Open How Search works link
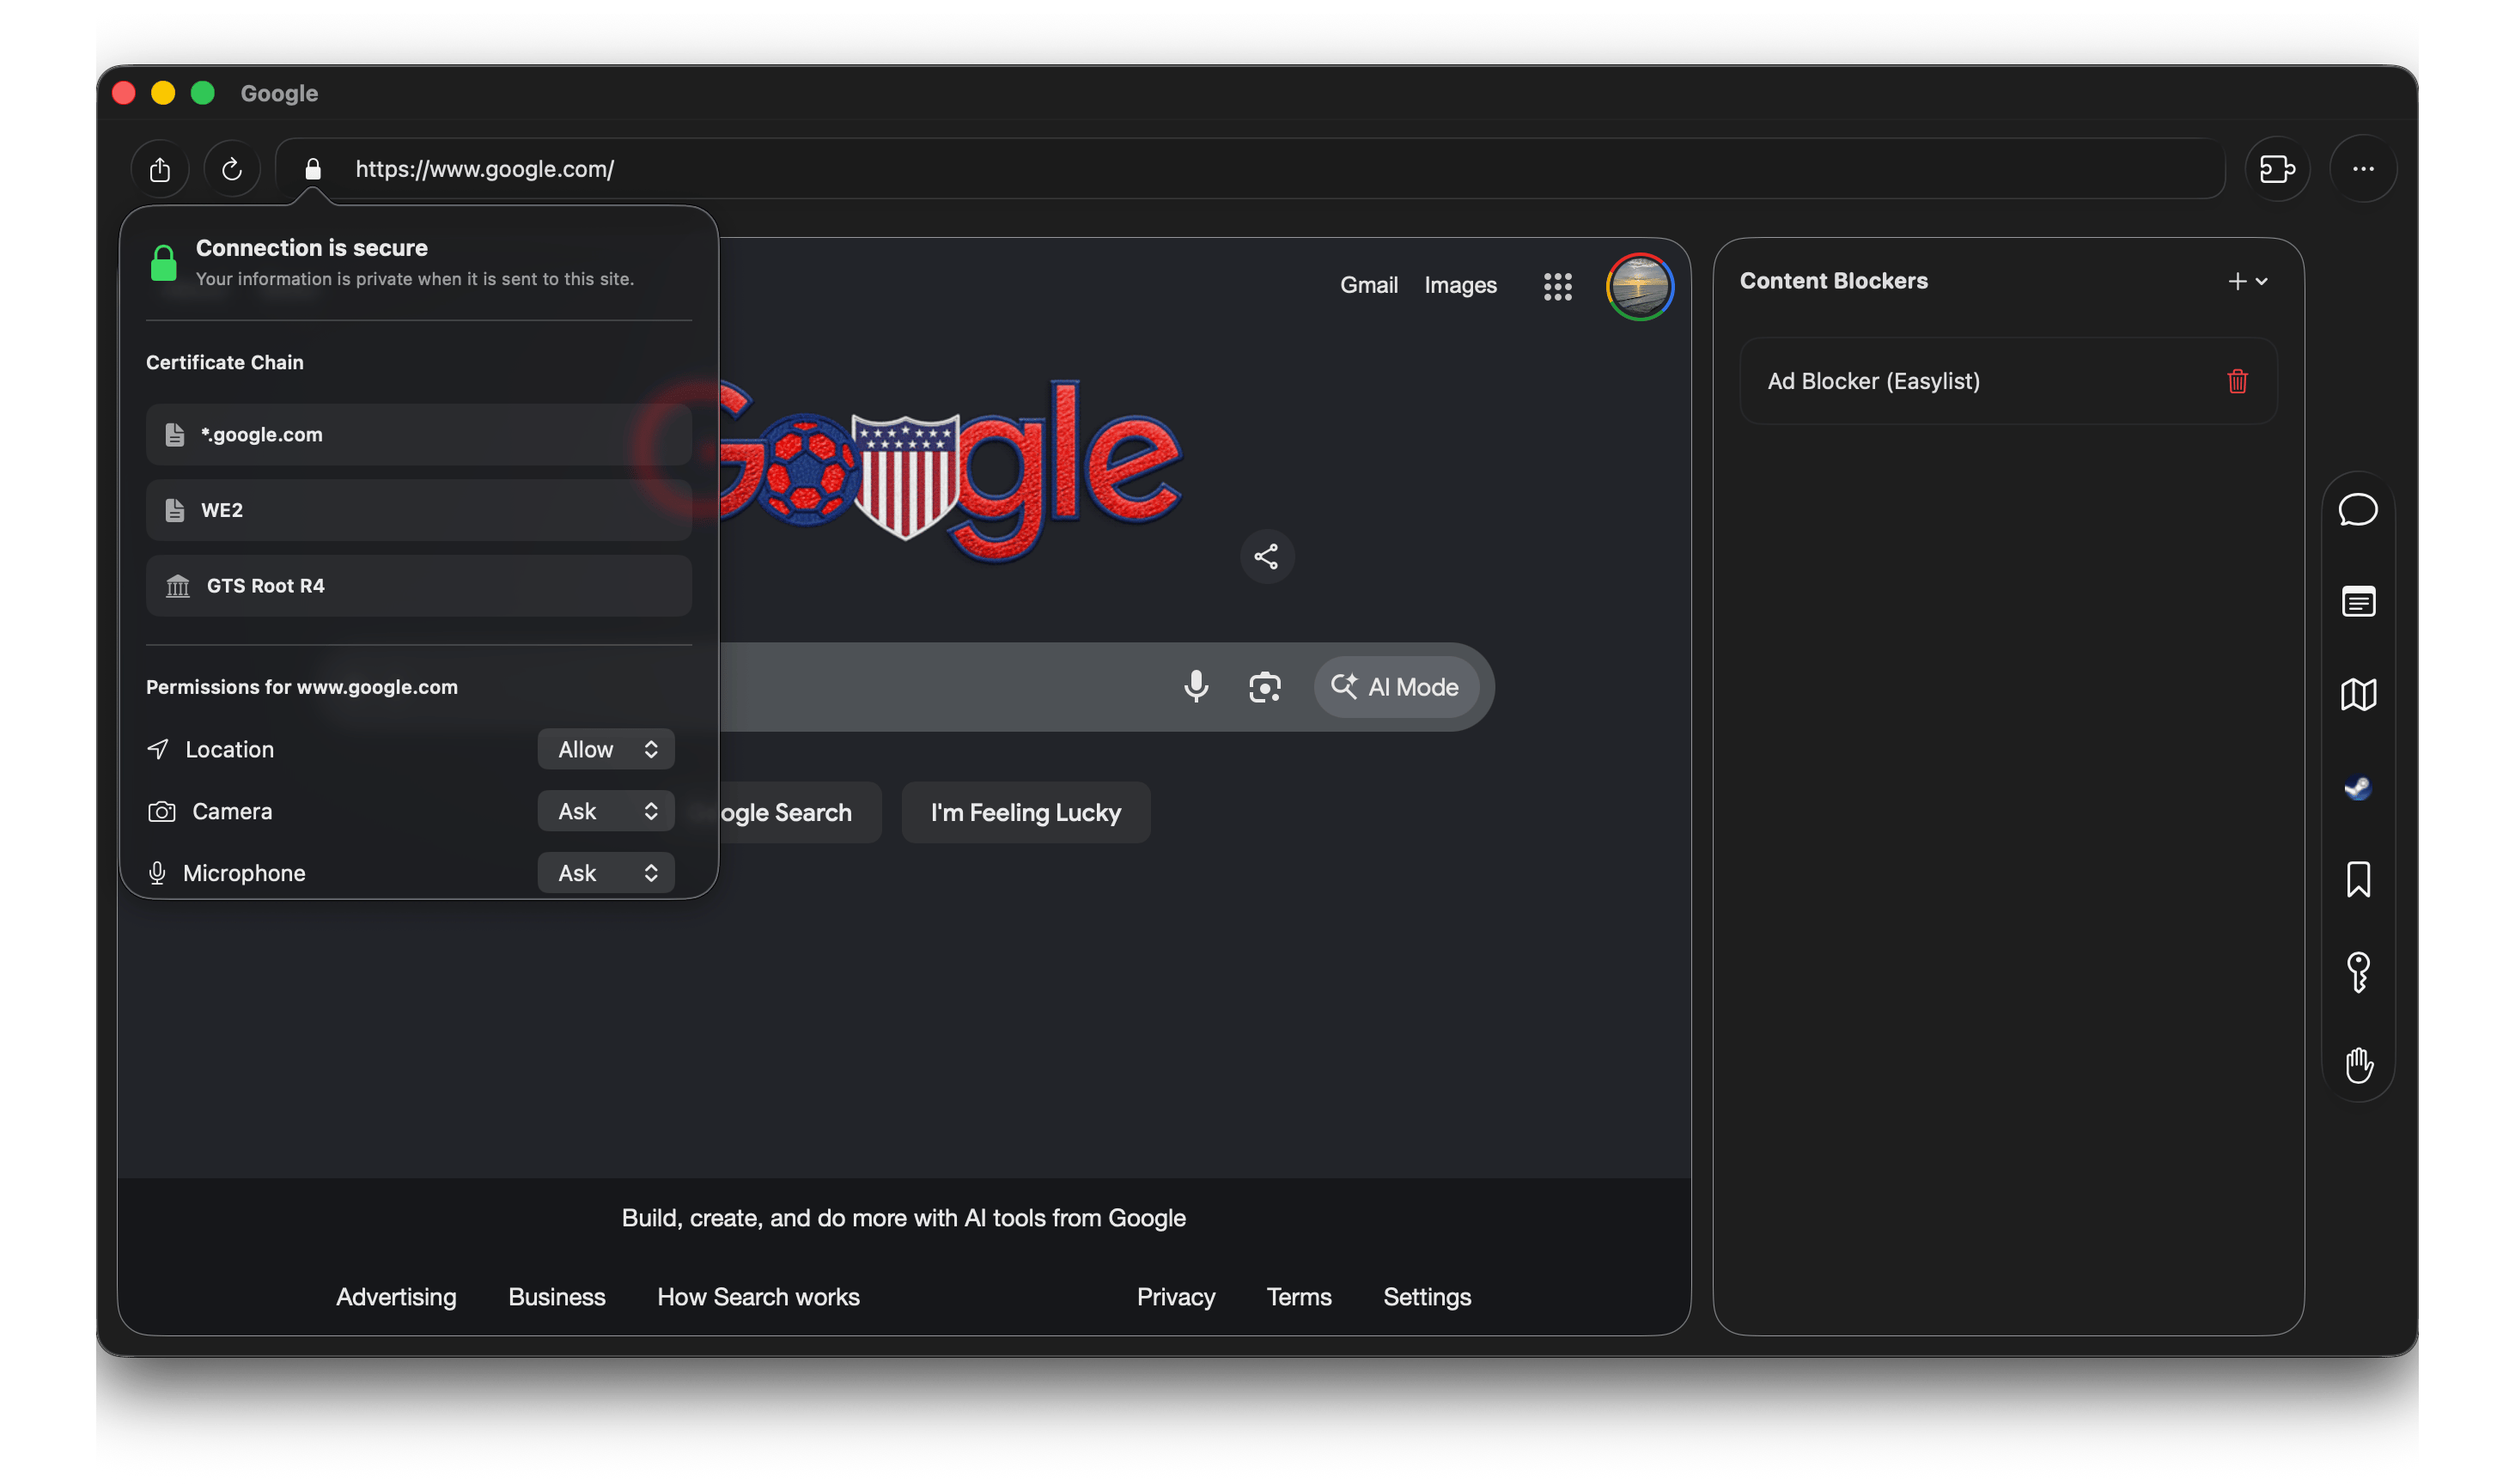This screenshot has height=1484, width=2515. [x=758, y=1297]
